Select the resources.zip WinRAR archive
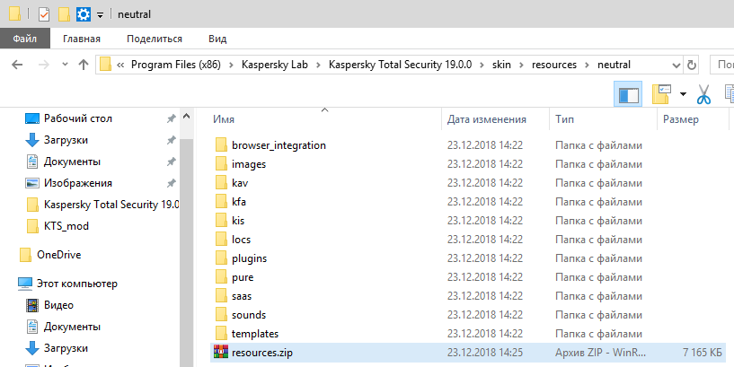This screenshot has width=734, height=367. point(261,353)
